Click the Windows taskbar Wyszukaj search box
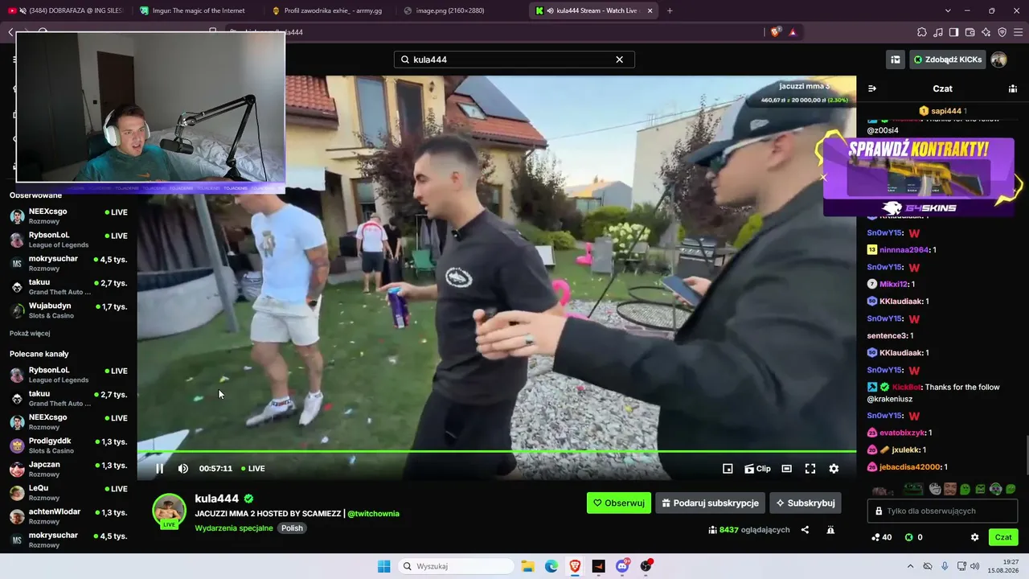The image size is (1029, 579). (x=456, y=566)
